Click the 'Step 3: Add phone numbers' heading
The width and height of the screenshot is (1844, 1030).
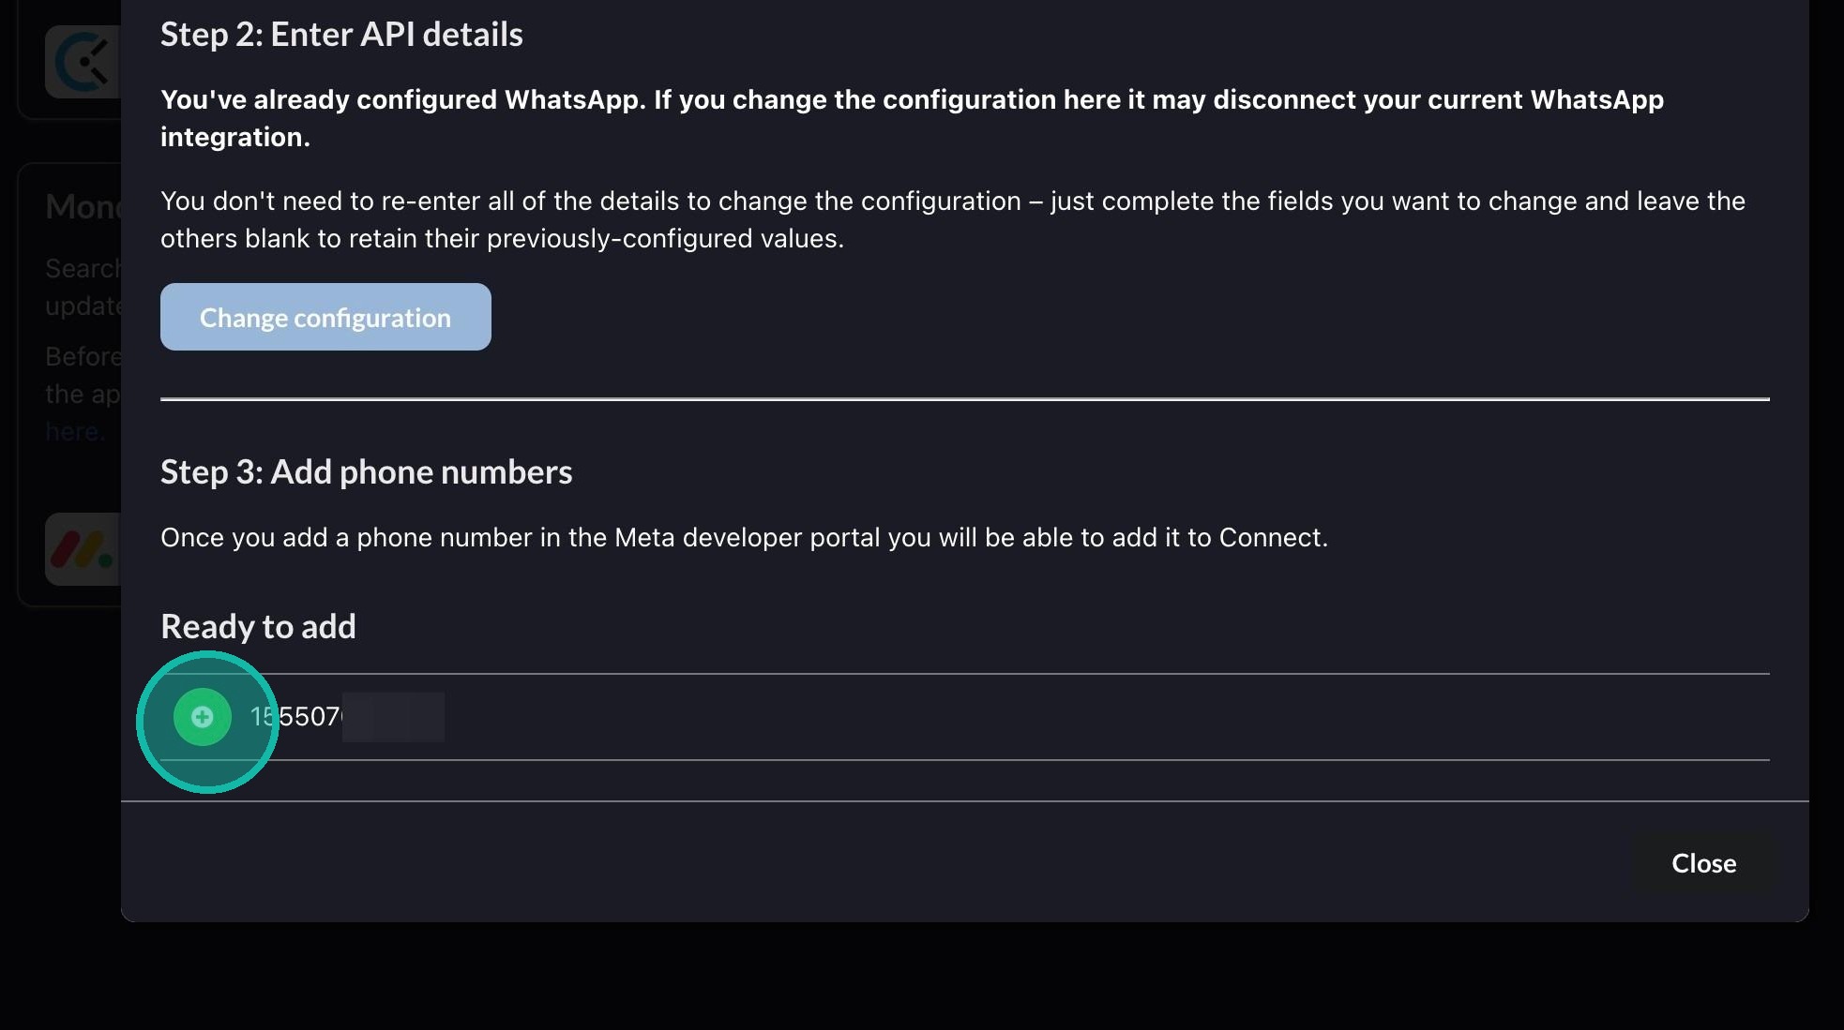coord(366,472)
